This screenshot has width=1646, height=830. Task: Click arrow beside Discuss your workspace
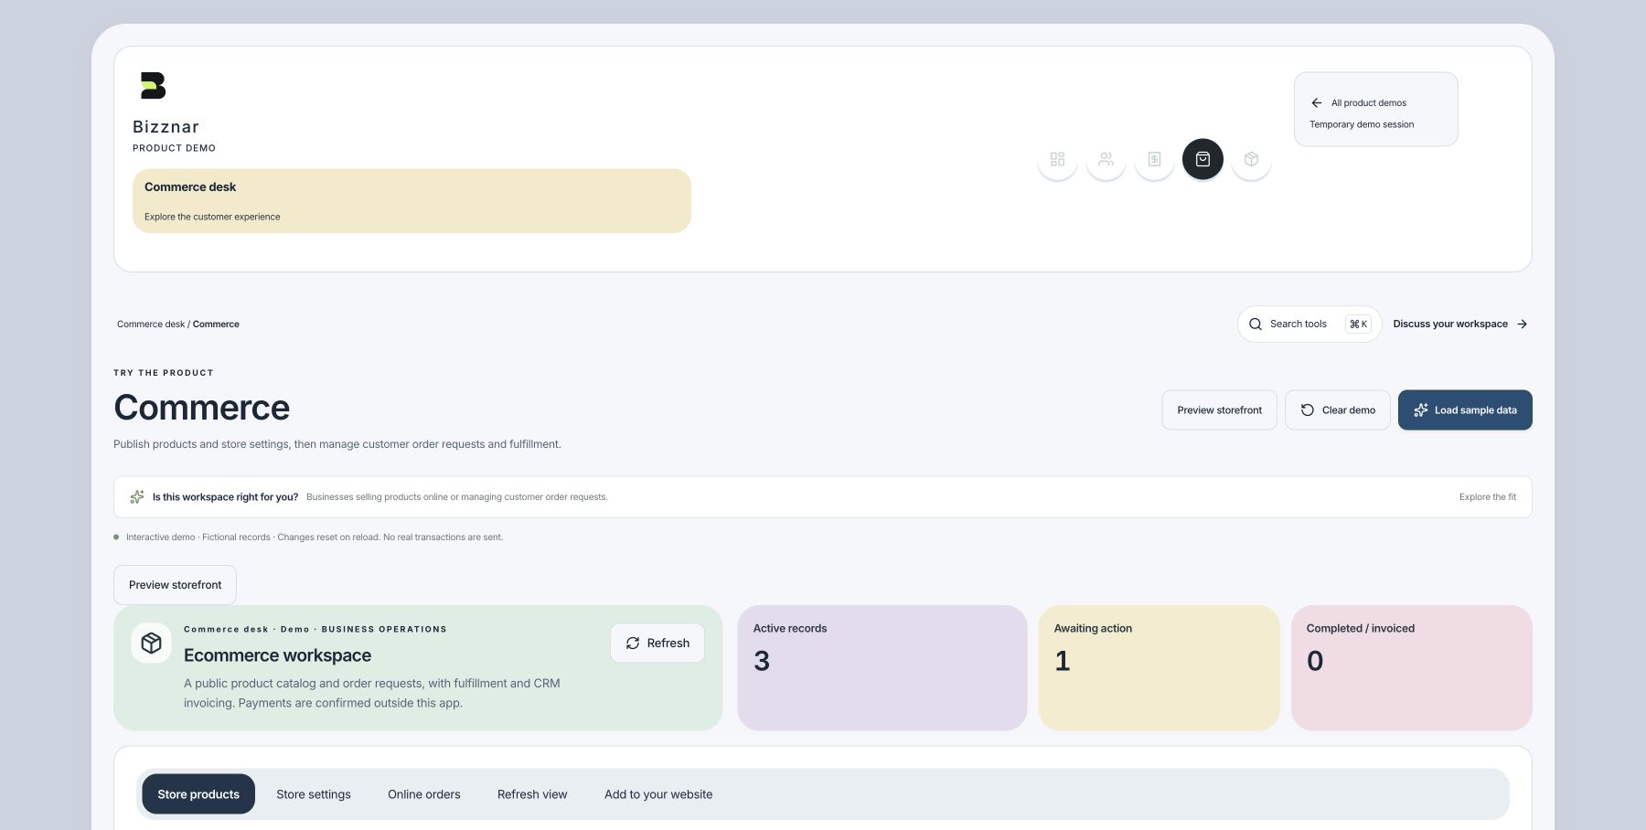(x=1522, y=324)
